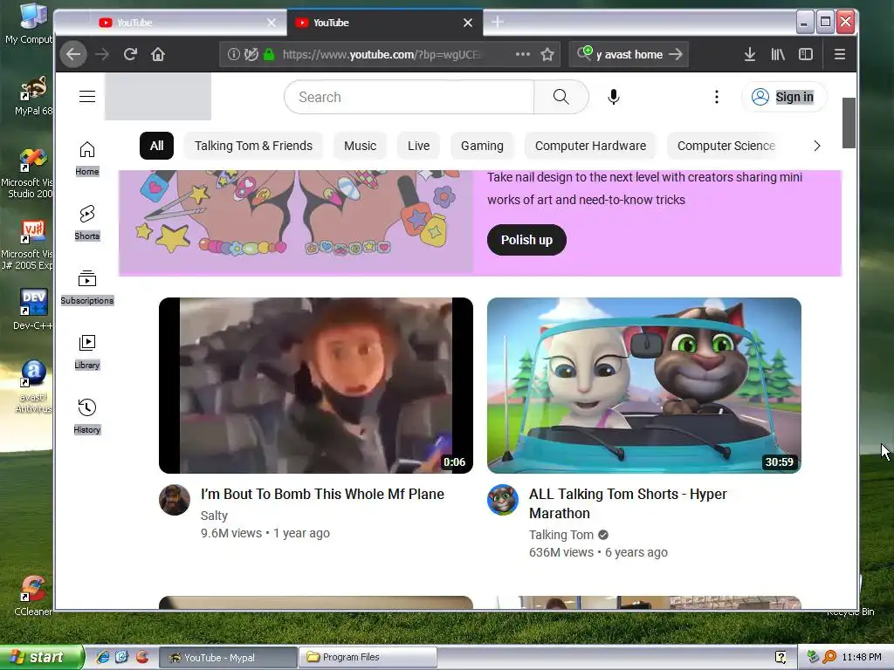Image resolution: width=894 pixels, height=670 pixels.
Task: Click the tracking protection shield icon
Action: click(x=251, y=54)
